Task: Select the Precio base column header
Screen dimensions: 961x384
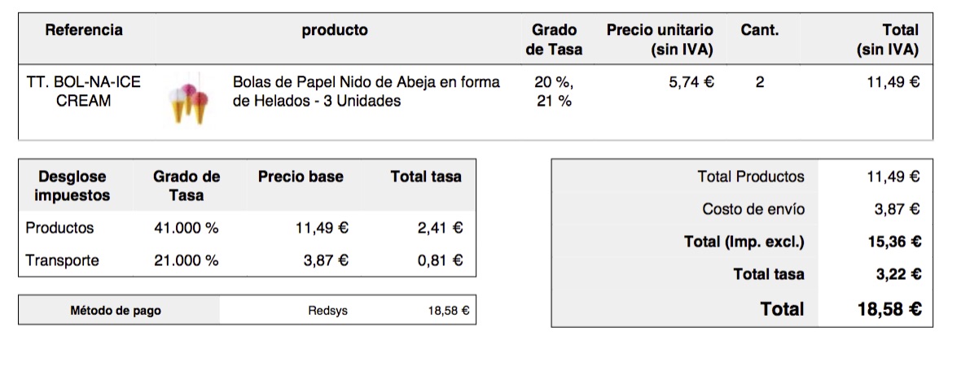Action: coord(301,177)
